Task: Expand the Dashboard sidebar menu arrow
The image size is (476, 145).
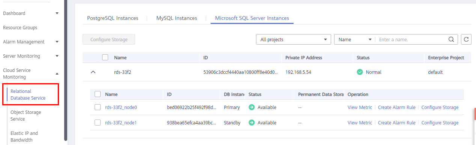Action: [x=57, y=13]
